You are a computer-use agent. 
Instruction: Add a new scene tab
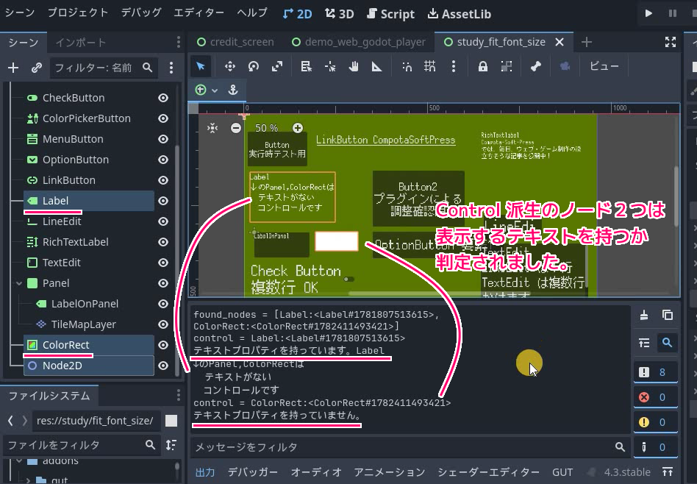(x=586, y=42)
